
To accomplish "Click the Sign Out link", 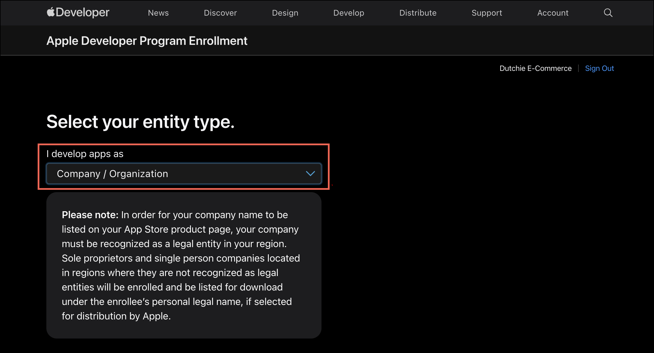I will tap(599, 68).
